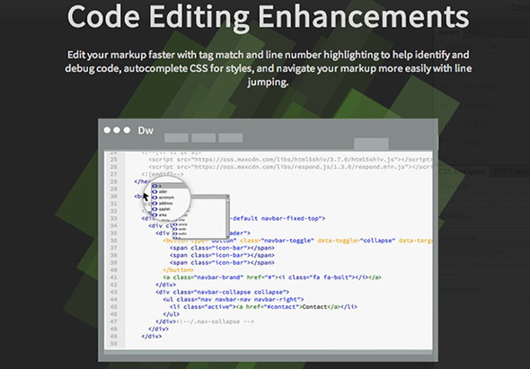Click the code hint popup's vertical scrollbar
Image resolution: width=530 pixels, height=369 pixels.
[228, 216]
